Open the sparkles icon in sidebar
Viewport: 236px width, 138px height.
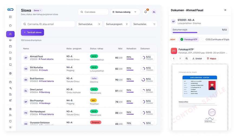10,88
